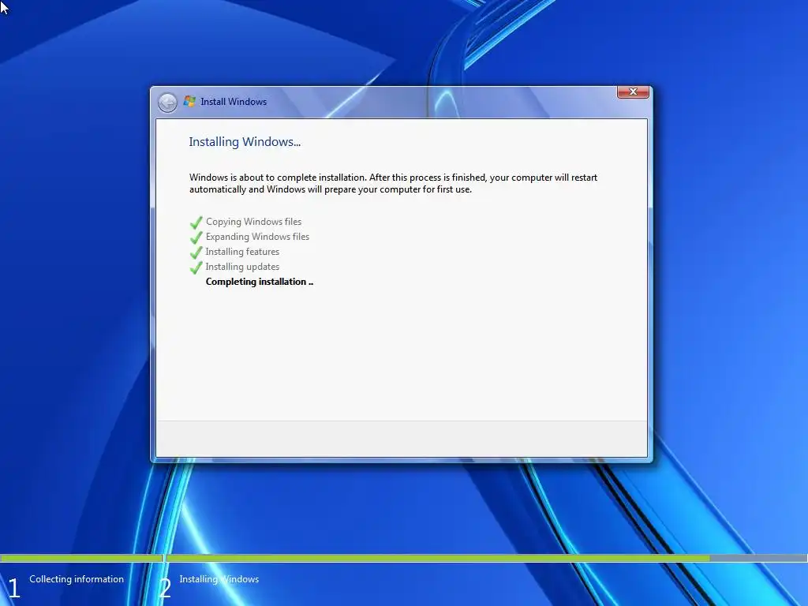This screenshot has width=808, height=606.
Task: Select the 'Installing updates' step text
Action: coord(242,267)
